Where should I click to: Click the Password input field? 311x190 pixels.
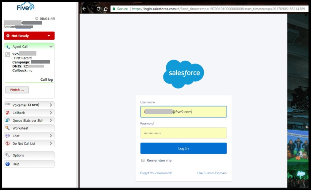(183, 133)
